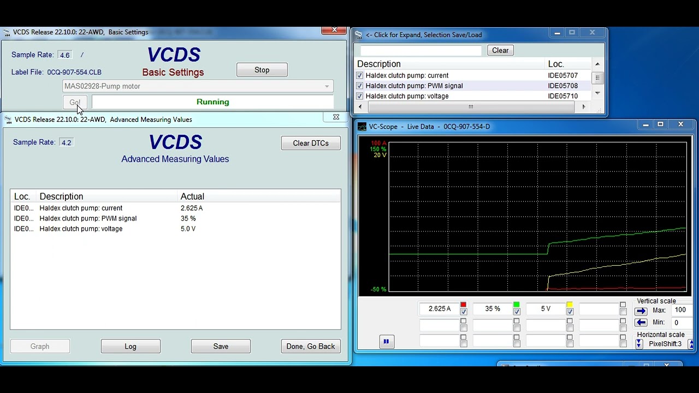Click selection list scroll down arrow

(597, 93)
